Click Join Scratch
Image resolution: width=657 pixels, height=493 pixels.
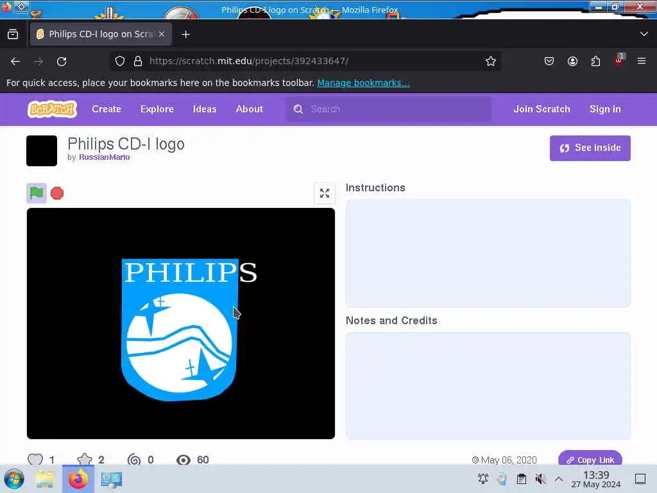point(542,109)
